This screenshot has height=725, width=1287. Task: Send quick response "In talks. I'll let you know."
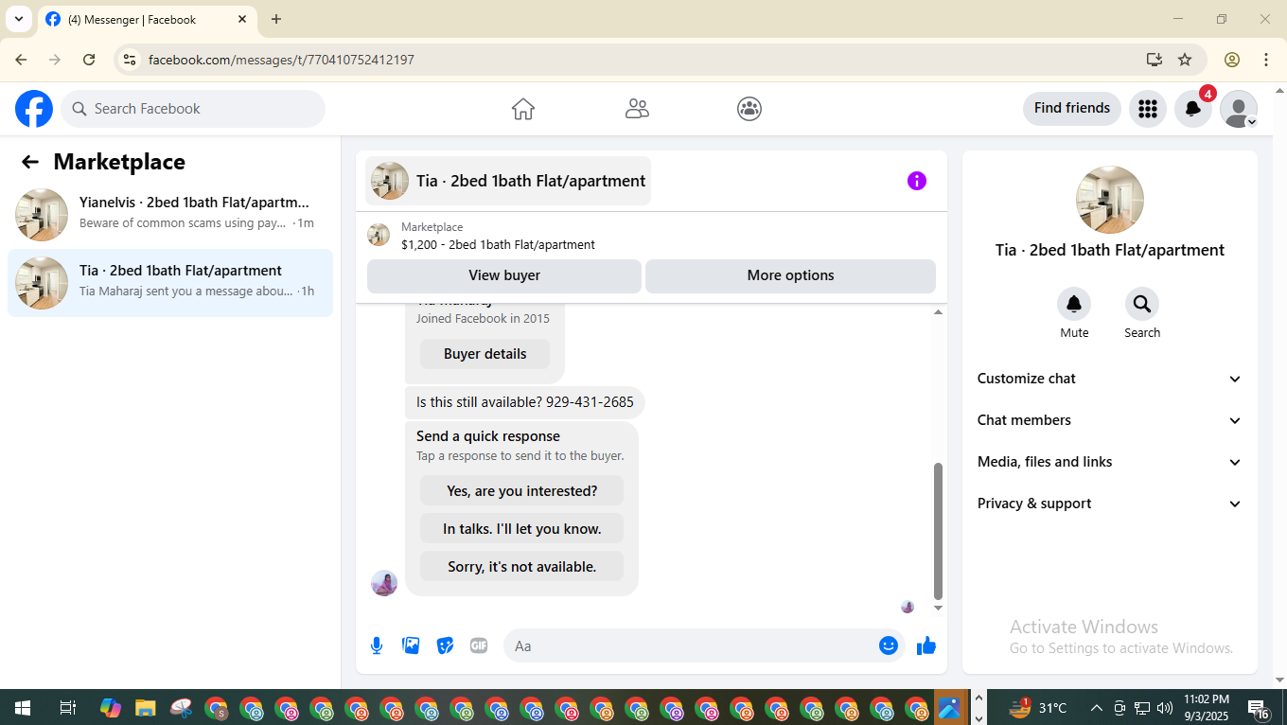tap(521, 529)
